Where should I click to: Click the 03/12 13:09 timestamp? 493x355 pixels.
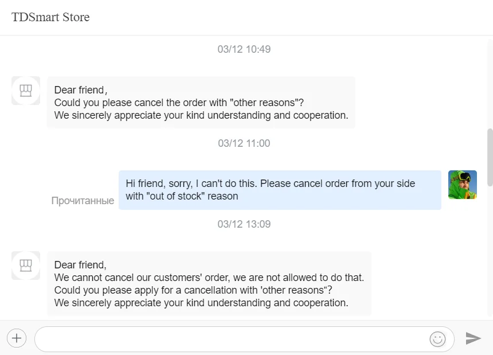[x=244, y=224]
